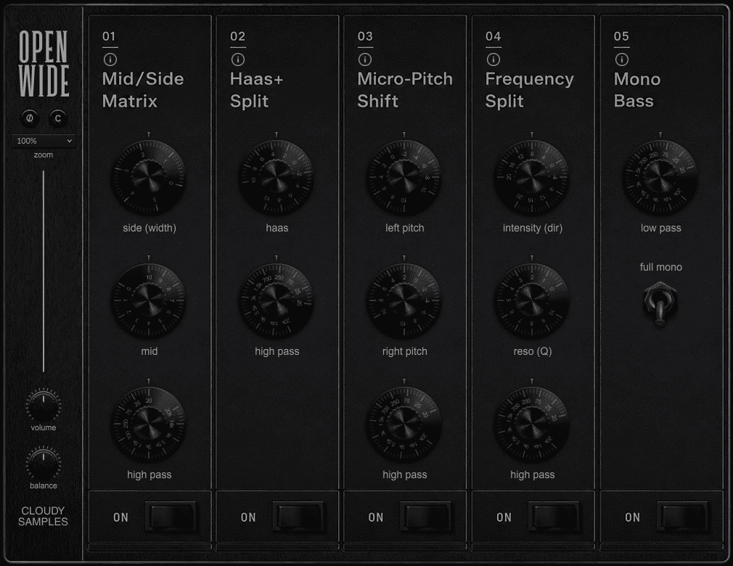This screenshot has width=733, height=566.
Task: Flip the full mono toggle switch
Action: [x=660, y=303]
